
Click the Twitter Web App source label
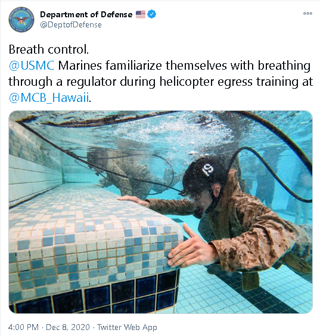[x=127, y=327]
